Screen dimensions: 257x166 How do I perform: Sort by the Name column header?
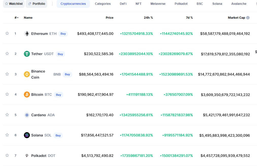coord(28,18)
